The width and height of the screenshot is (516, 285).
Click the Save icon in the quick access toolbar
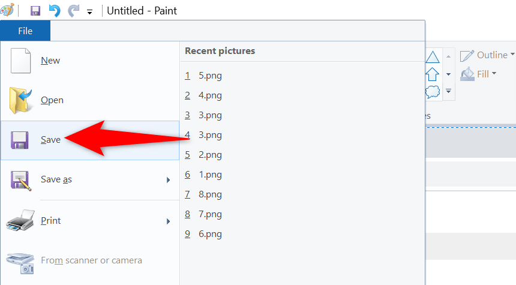click(35, 11)
